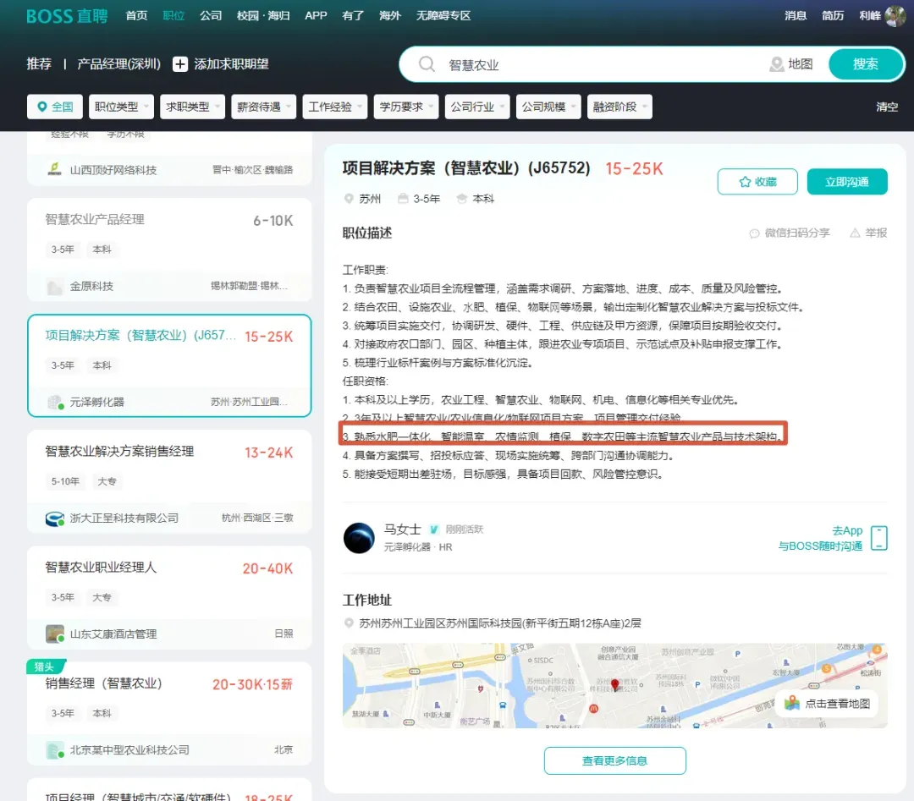Click the red map marker pin
The width and height of the screenshot is (914, 801).
[x=614, y=685]
